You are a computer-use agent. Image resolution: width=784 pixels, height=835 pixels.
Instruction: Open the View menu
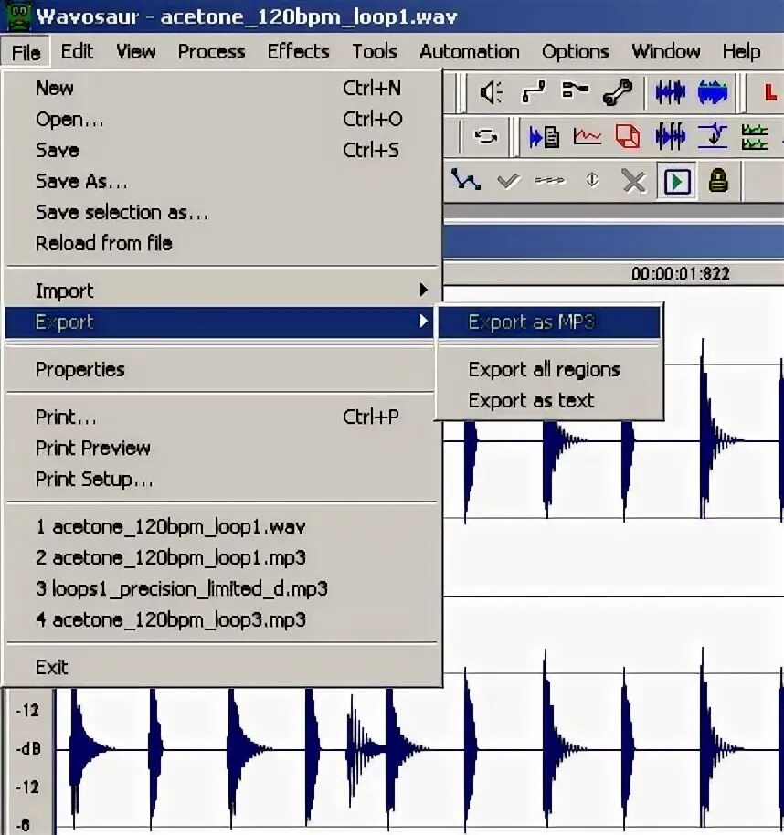136,52
